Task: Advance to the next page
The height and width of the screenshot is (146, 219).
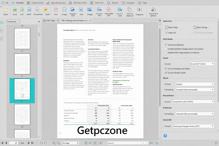Action: pos(28,143)
